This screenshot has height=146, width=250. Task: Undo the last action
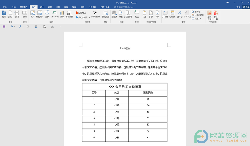tap(12, 26)
